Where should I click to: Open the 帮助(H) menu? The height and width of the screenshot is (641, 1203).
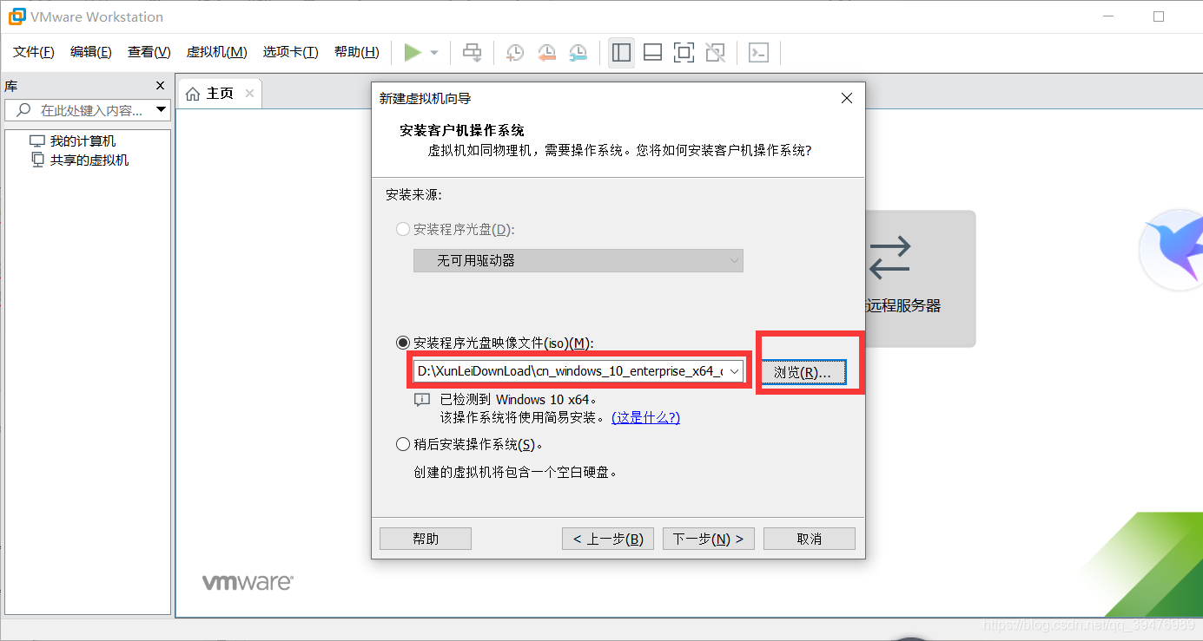(x=357, y=52)
